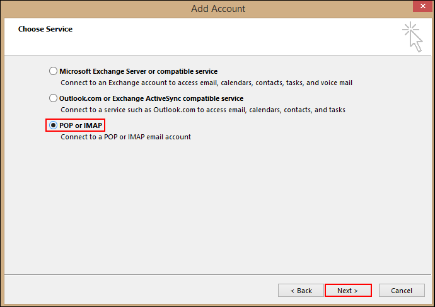Click the 'POP or IMAP' label text
435x307 pixels.
tap(81, 125)
